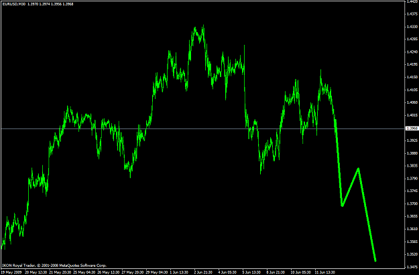Viewport: 419px width, 275px height.
Task: Click the 5 Jun 13:30 time label
Action: tap(253, 272)
